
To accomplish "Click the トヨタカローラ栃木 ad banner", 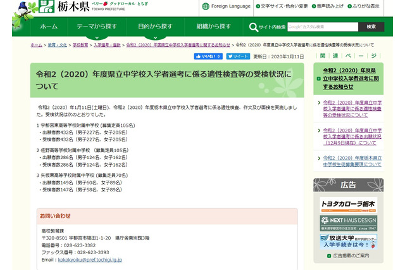I will pos(348,205).
